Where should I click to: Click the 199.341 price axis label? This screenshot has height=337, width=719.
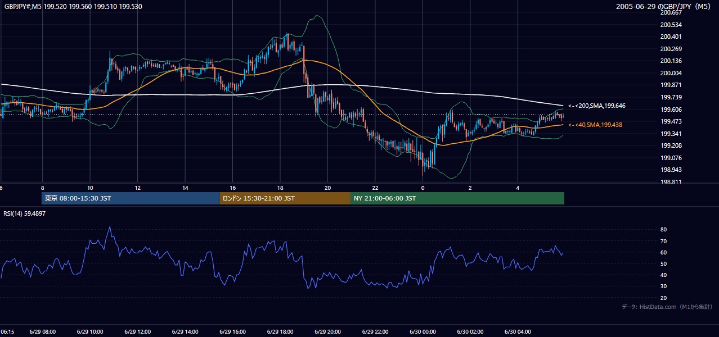[x=670, y=134]
